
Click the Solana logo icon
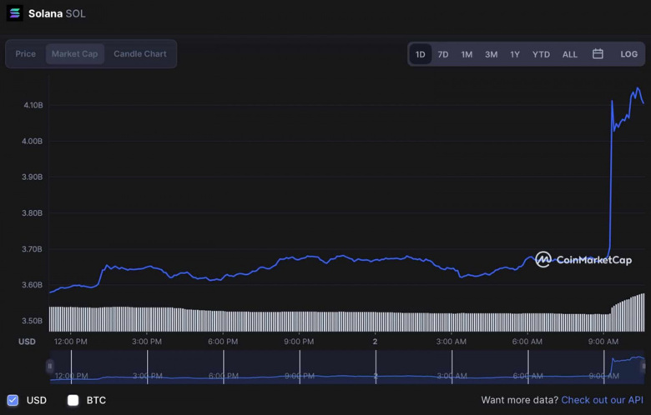pyautogui.click(x=14, y=13)
